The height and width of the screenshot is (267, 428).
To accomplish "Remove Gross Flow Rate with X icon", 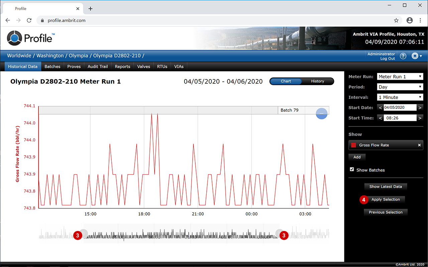I will pos(419,145).
